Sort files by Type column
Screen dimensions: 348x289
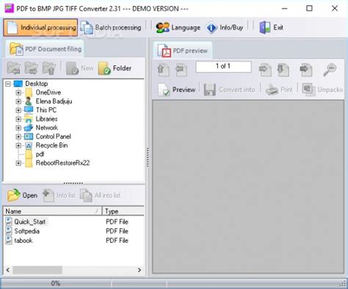pos(123,211)
